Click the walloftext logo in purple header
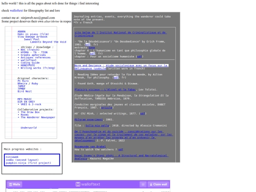Image resolution: width=256 pixels, height=192 pixels. point(88,184)
